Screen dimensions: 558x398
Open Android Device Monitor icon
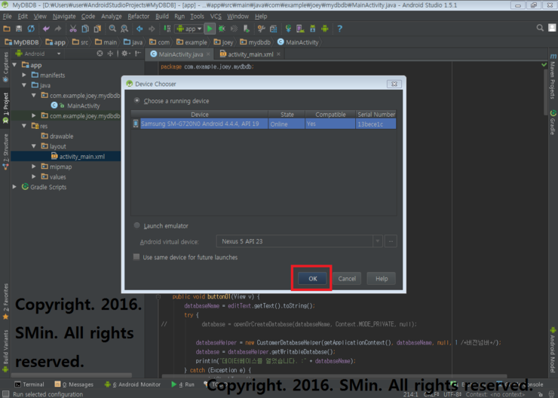click(x=324, y=29)
